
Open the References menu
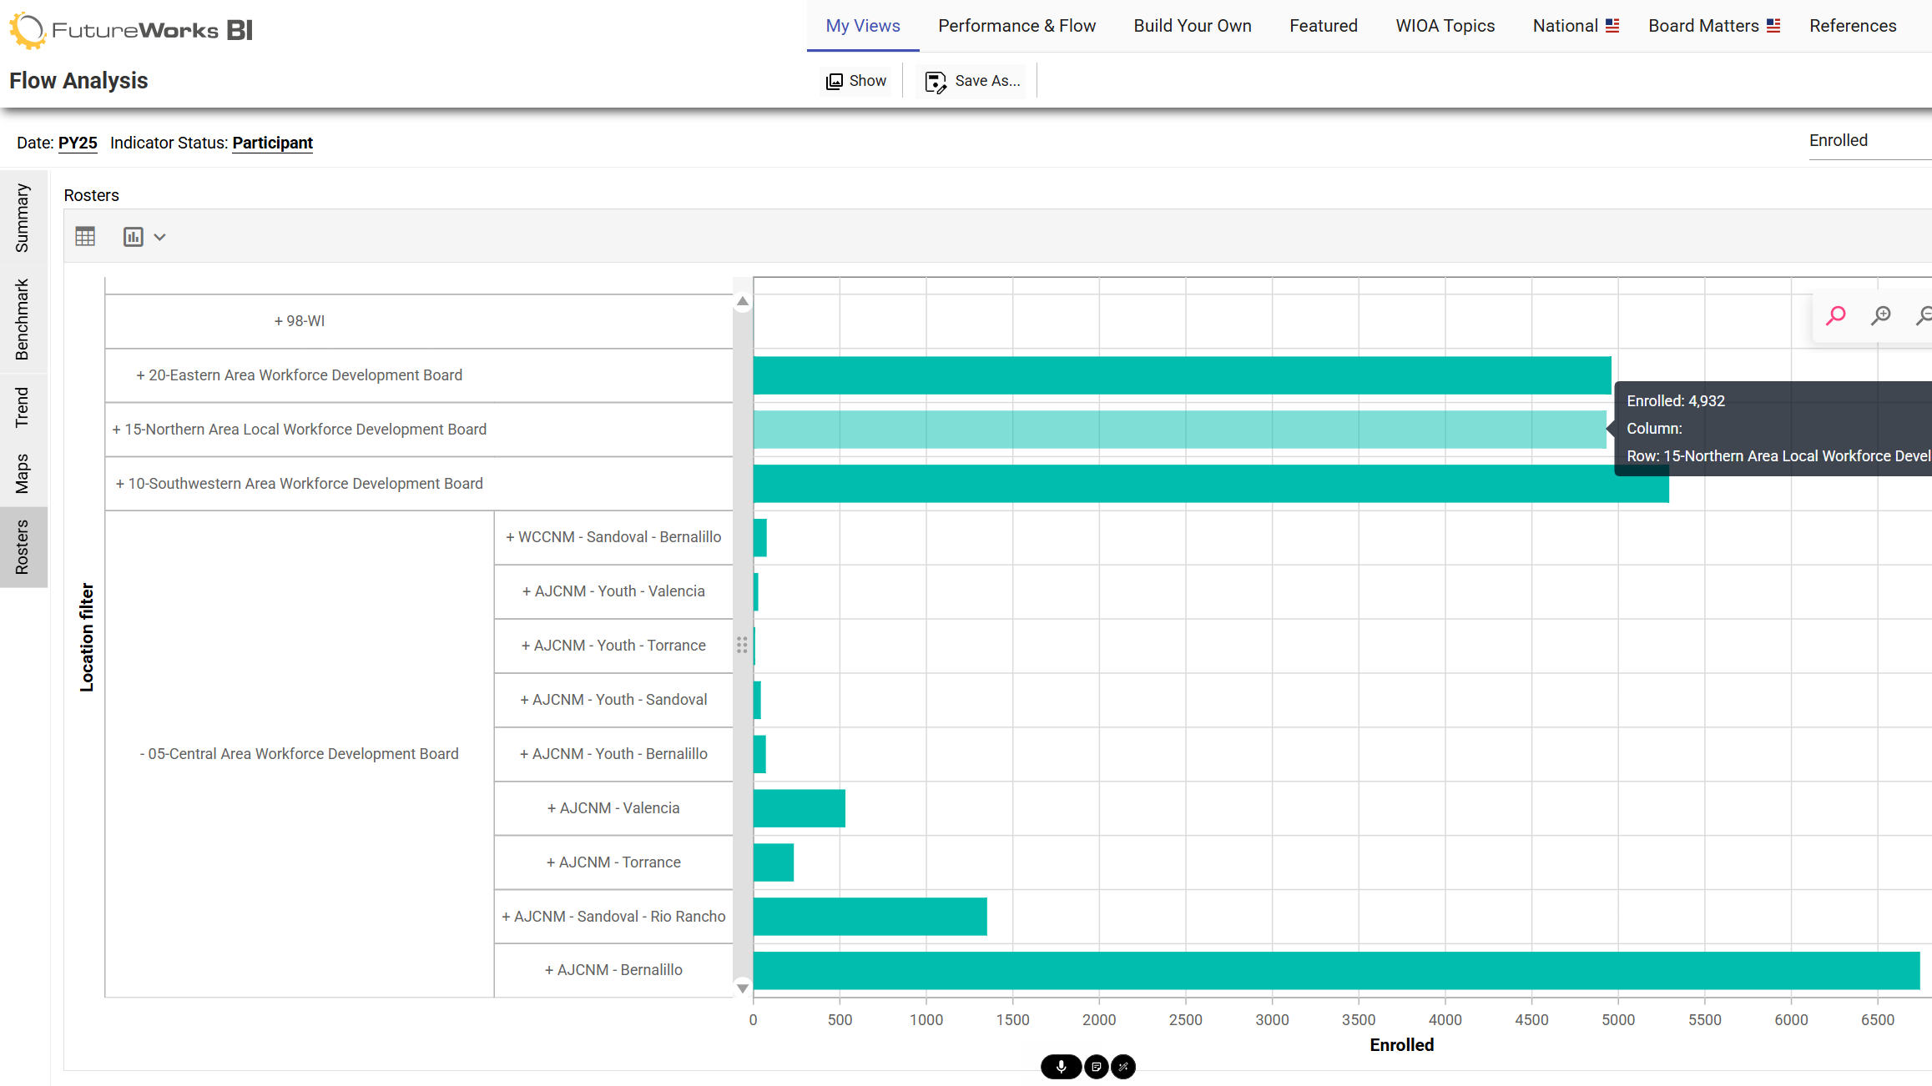[x=1853, y=26]
